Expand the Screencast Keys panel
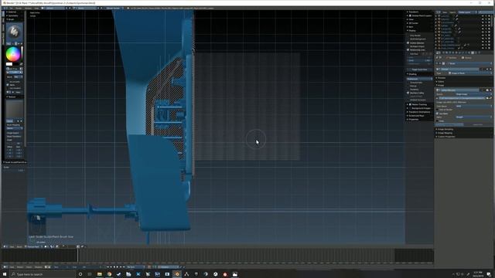Viewport: 495px width, 278px height. [x=415, y=116]
